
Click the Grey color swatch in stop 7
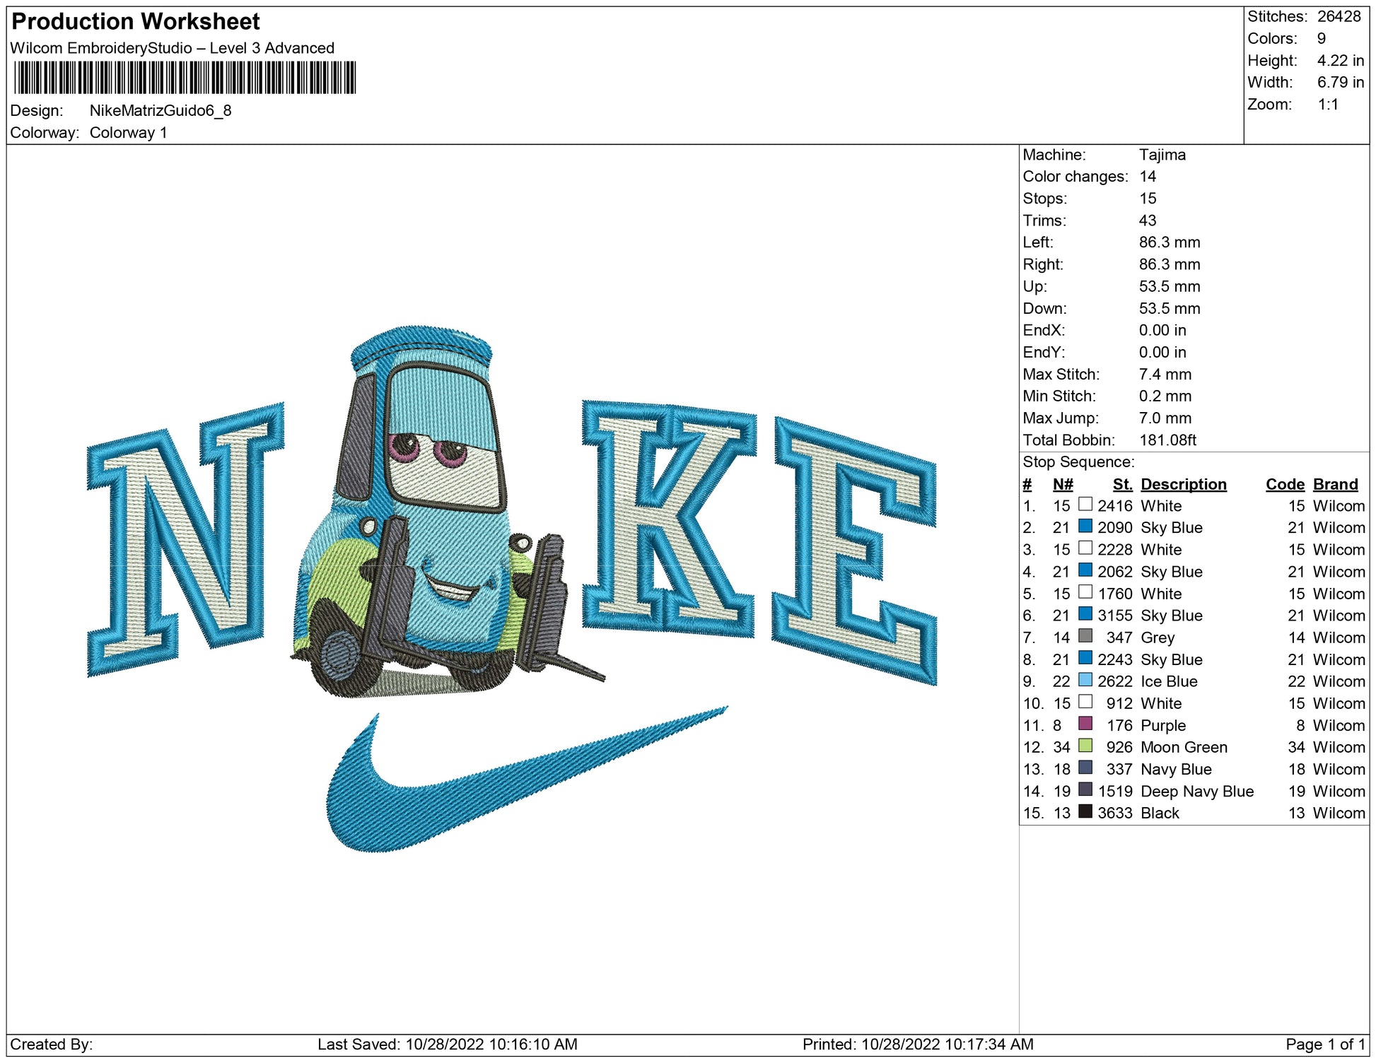(1085, 636)
